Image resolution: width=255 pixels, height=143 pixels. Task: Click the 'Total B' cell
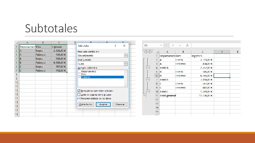click(167, 80)
